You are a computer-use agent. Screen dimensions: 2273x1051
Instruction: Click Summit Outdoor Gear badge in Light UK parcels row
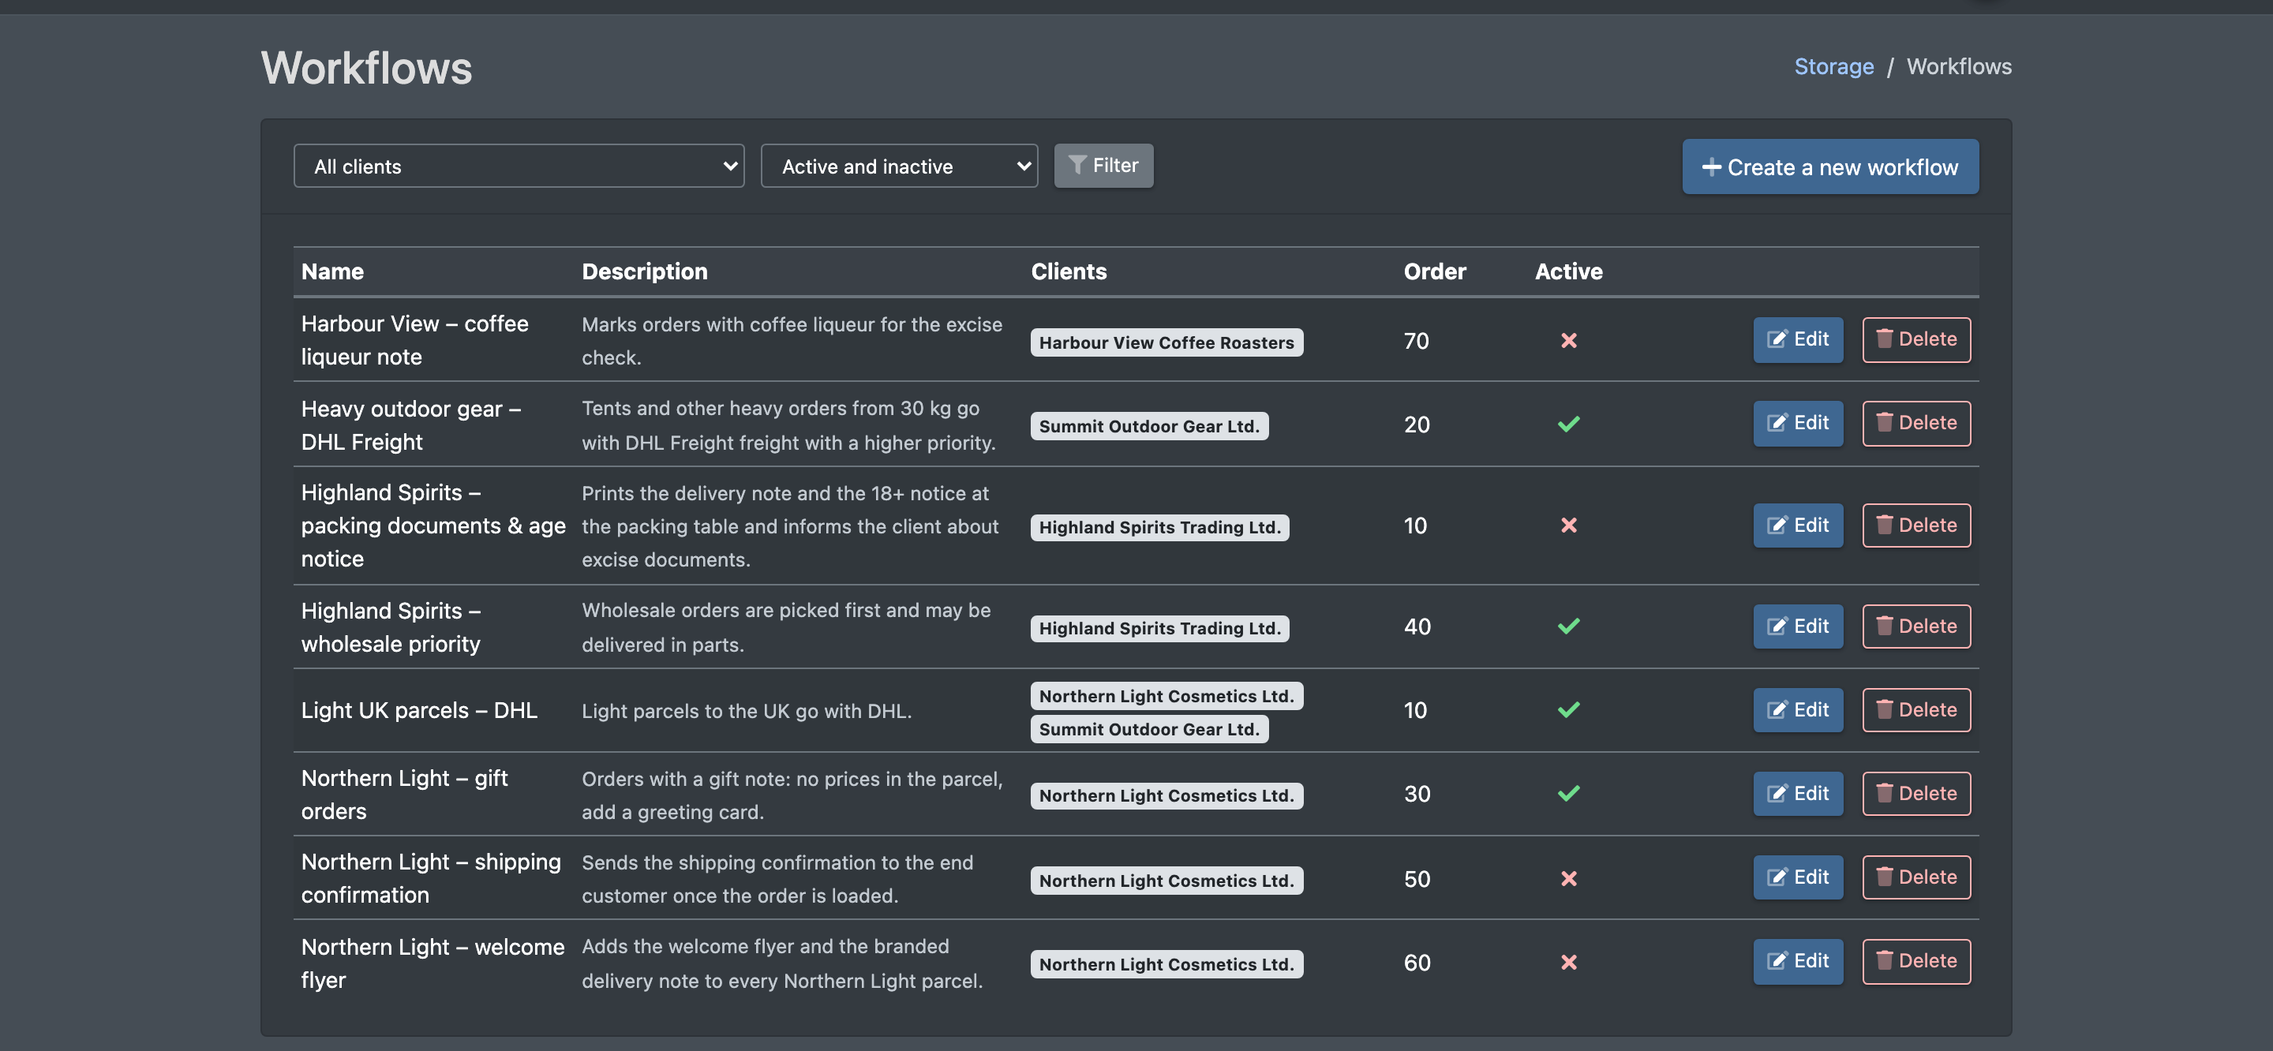point(1149,729)
